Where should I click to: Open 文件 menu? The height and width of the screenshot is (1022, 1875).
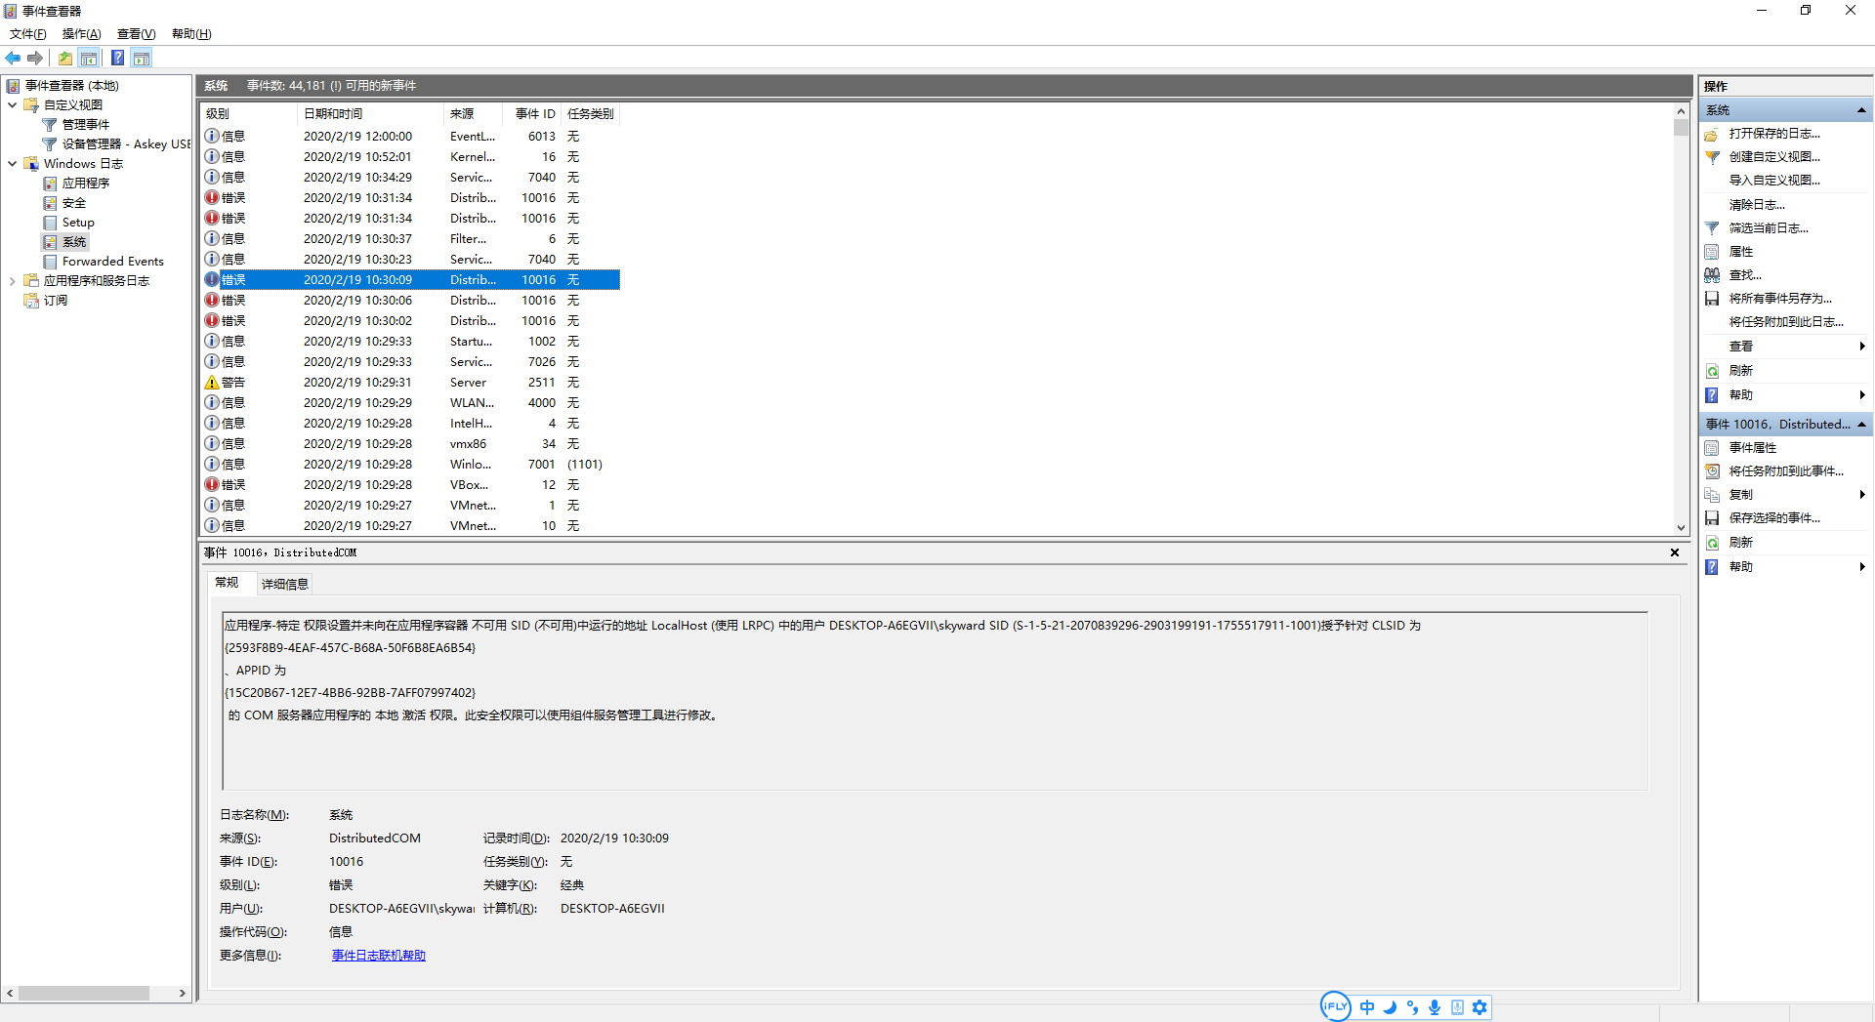click(x=27, y=34)
